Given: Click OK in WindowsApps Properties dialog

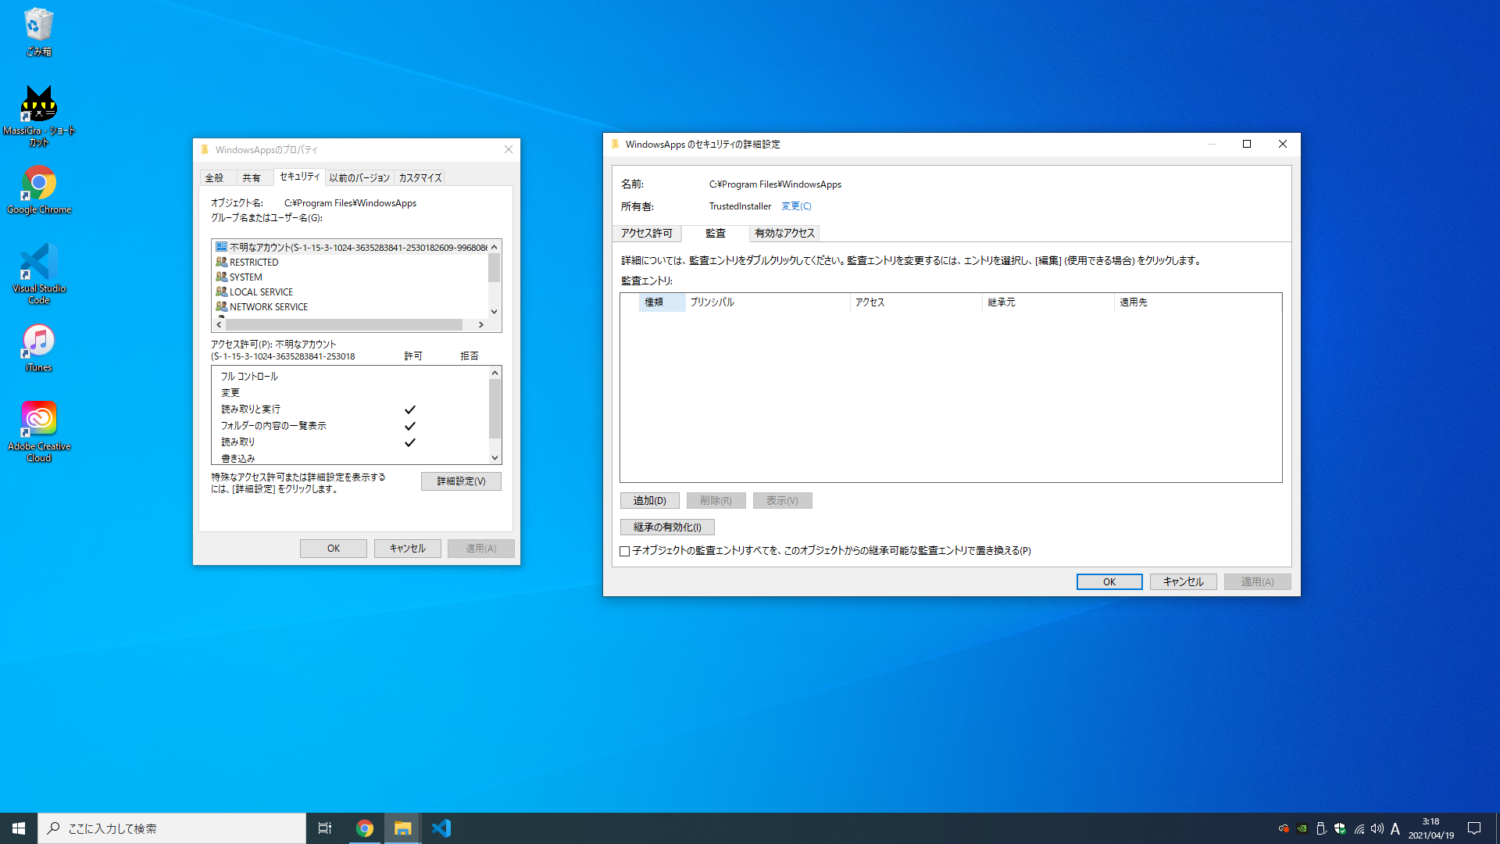Looking at the screenshot, I should (334, 549).
